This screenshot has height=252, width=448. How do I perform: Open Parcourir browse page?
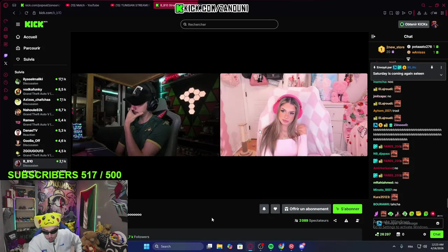tap(28, 48)
